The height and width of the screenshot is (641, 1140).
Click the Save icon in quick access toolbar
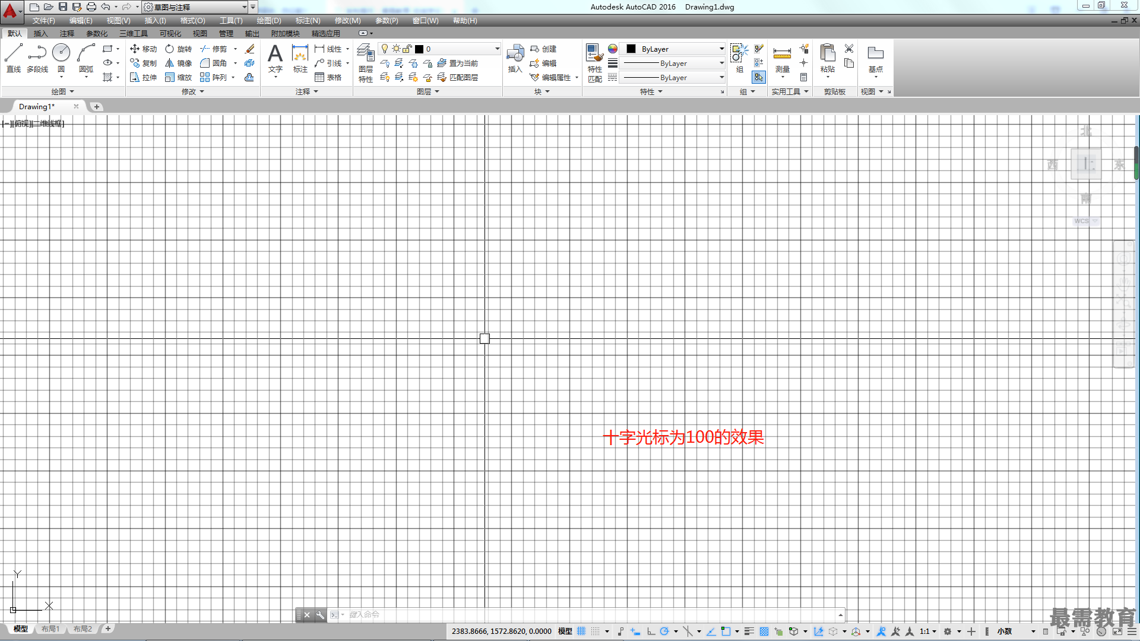point(62,7)
